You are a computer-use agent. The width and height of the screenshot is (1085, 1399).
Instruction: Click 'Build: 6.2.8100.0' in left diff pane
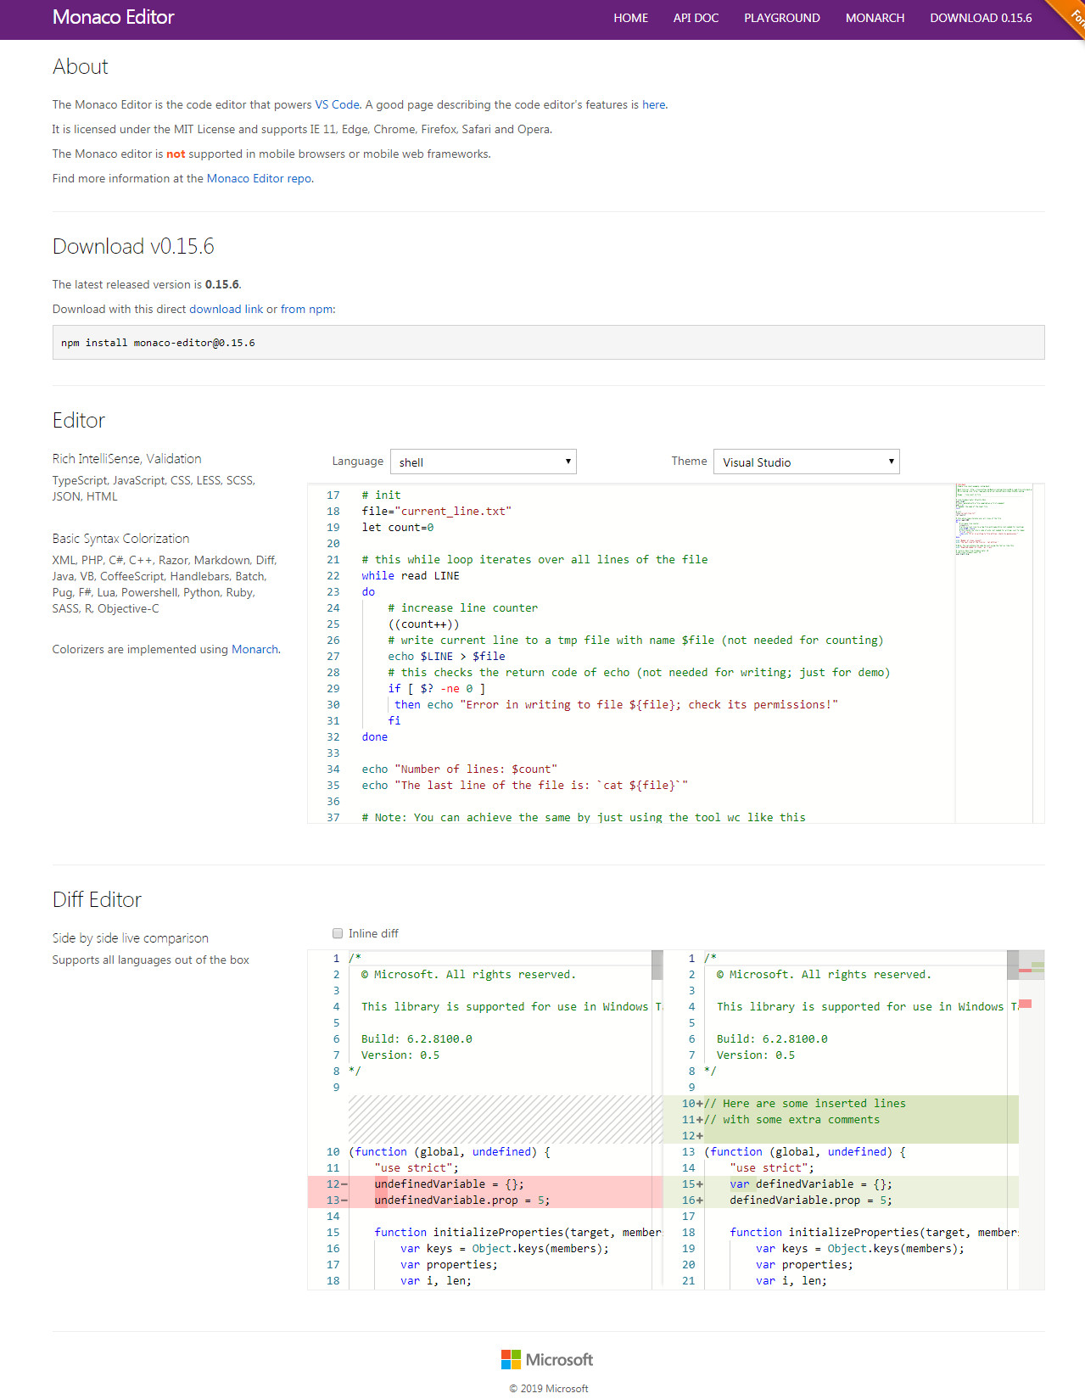(x=417, y=1038)
